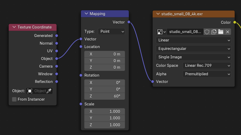Click the object eyedropper icon
The height and width of the screenshot is (135, 241).
pos(49,91)
